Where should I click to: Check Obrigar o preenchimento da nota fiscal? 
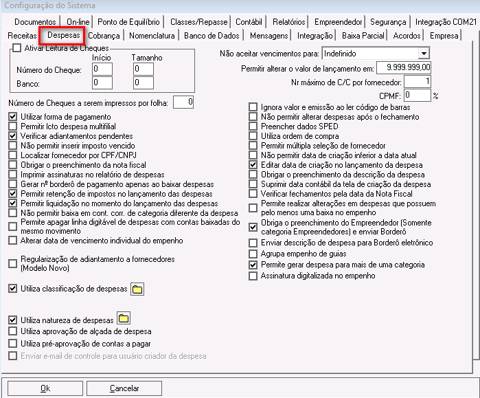(12, 164)
